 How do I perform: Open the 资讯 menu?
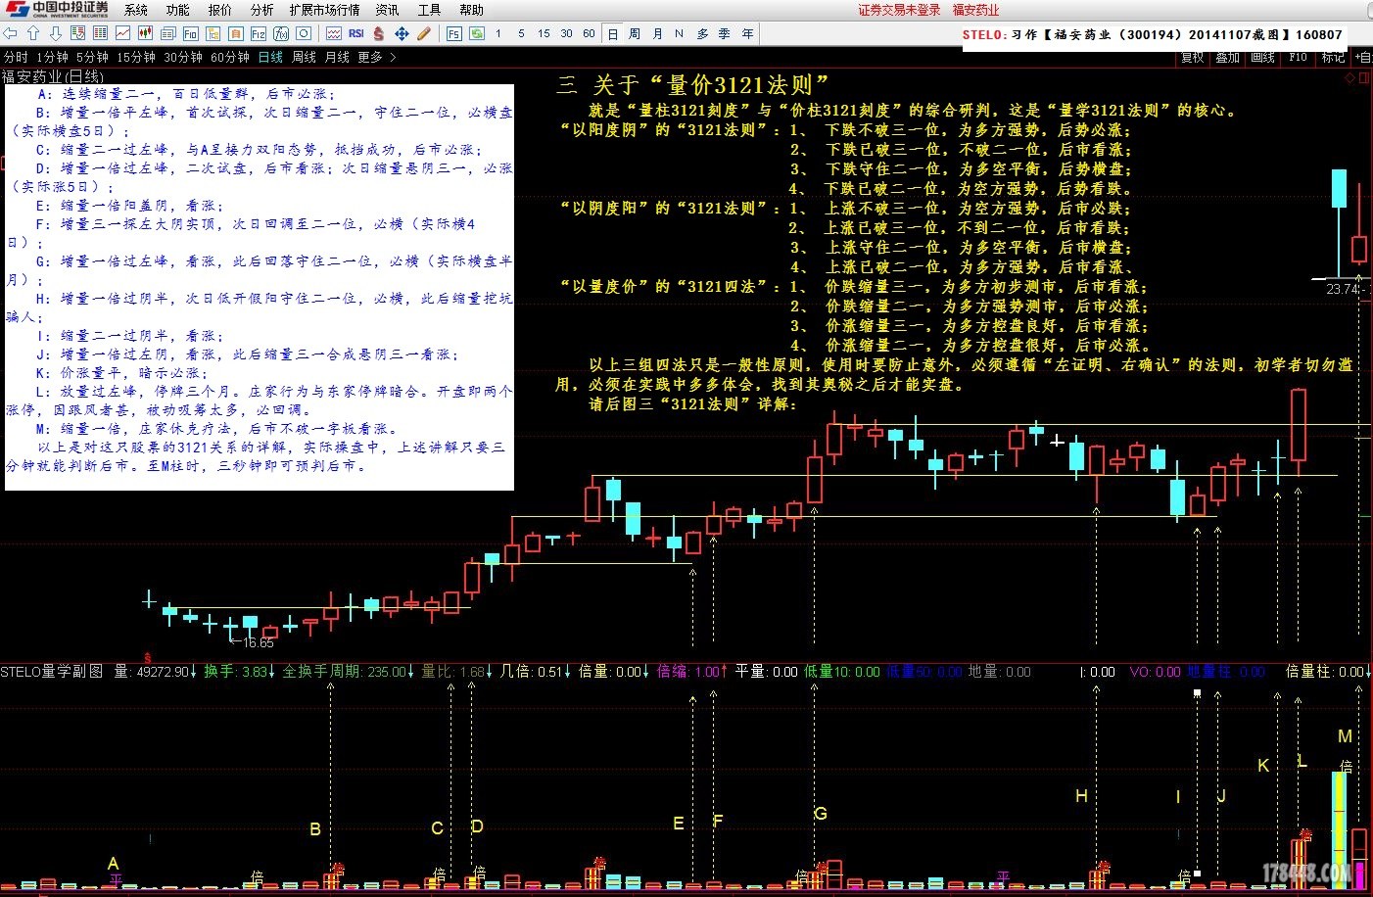[388, 10]
